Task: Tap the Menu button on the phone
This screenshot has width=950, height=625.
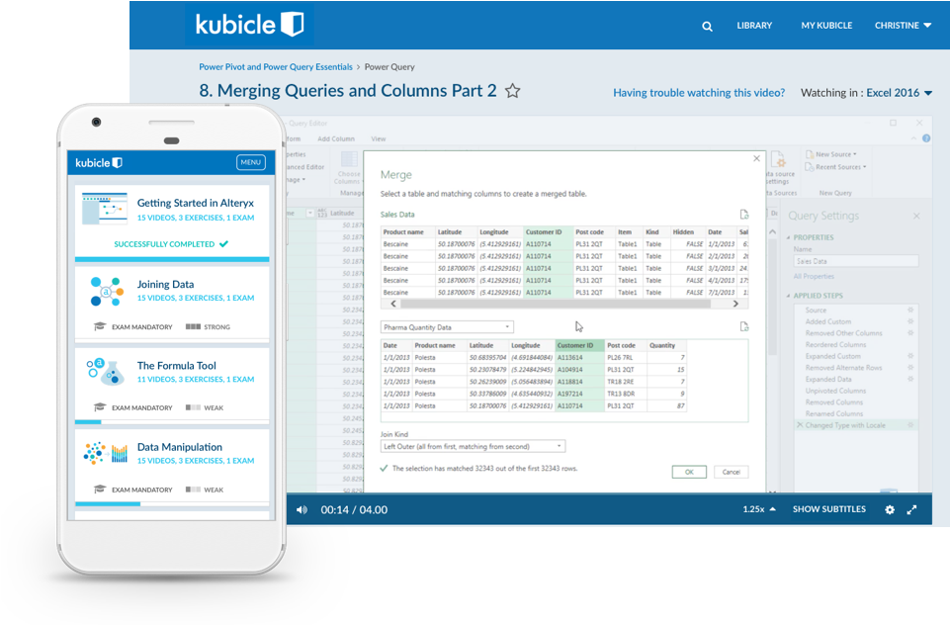Action: pyautogui.click(x=250, y=163)
